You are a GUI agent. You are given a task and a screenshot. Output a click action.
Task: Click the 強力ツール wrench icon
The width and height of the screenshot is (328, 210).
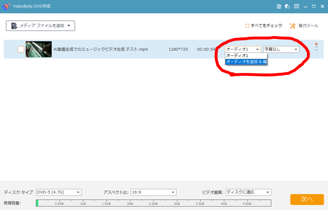(x=292, y=26)
